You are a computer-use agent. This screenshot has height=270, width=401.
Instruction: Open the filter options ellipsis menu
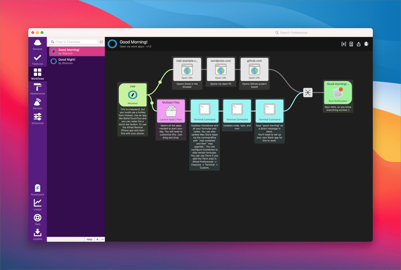102,42
